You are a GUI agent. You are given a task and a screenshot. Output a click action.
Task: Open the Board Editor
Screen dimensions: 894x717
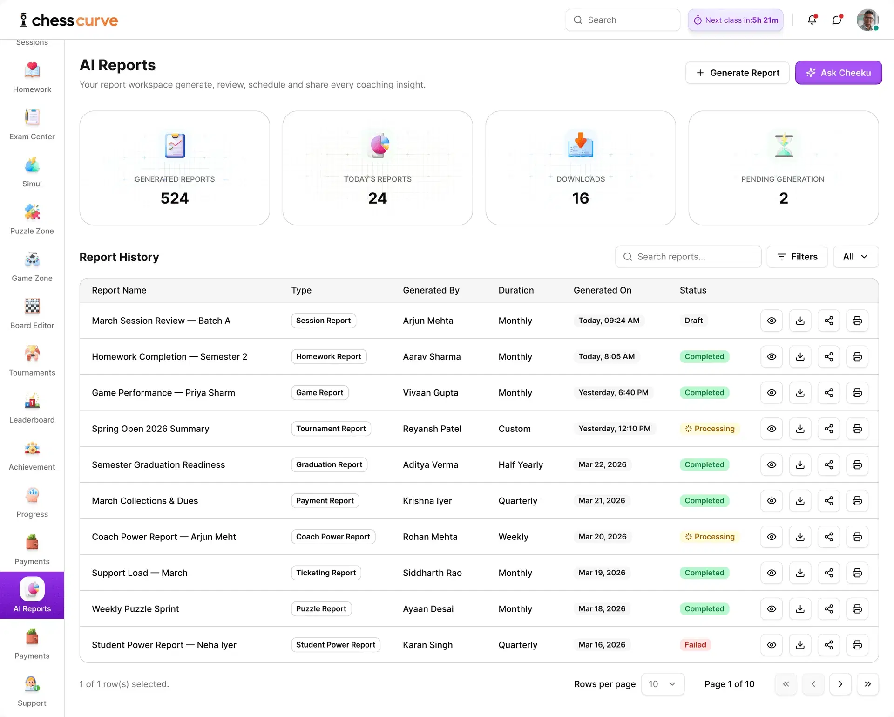pyautogui.click(x=32, y=314)
